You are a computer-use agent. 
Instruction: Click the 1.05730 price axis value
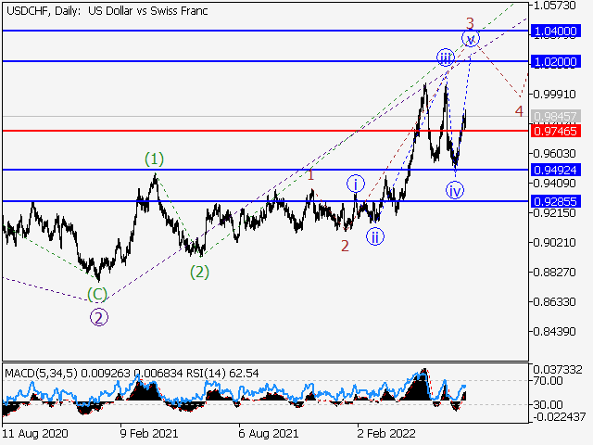click(554, 6)
